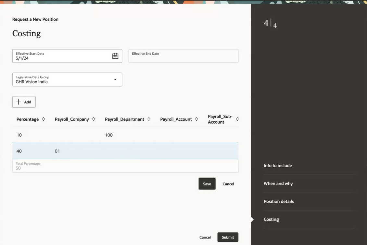Viewport: 367px width, 245px height.
Task: Go to the Position details step
Action: [279, 201]
